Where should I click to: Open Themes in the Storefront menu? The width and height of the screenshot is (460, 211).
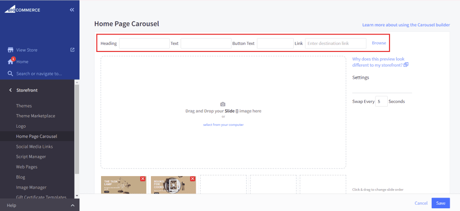click(24, 106)
